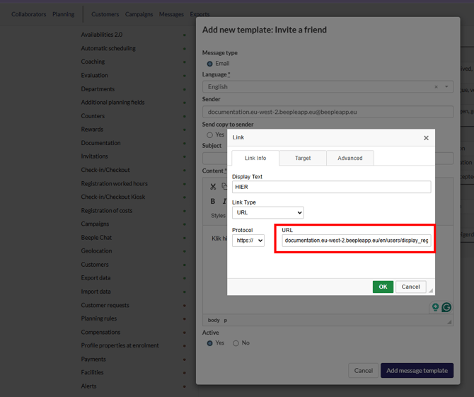This screenshot has height=397, width=474.
Task: Set Active to Yes
Action: 209,343
